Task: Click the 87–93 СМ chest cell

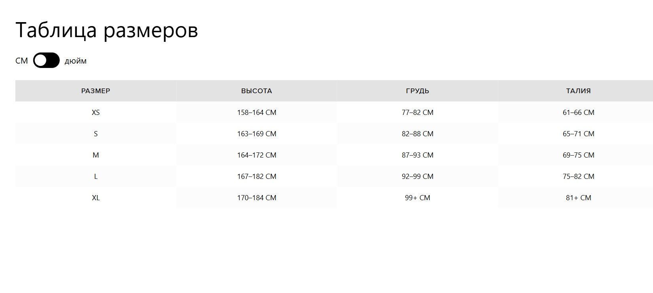Action: (x=418, y=155)
